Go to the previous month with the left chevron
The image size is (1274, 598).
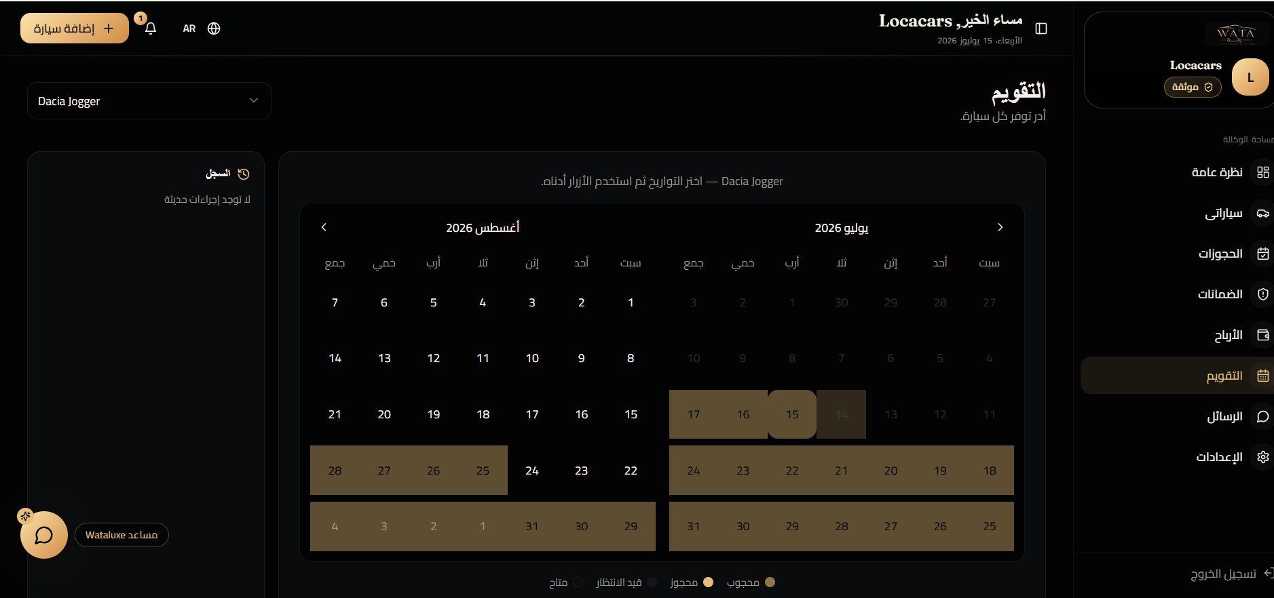coord(324,227)
